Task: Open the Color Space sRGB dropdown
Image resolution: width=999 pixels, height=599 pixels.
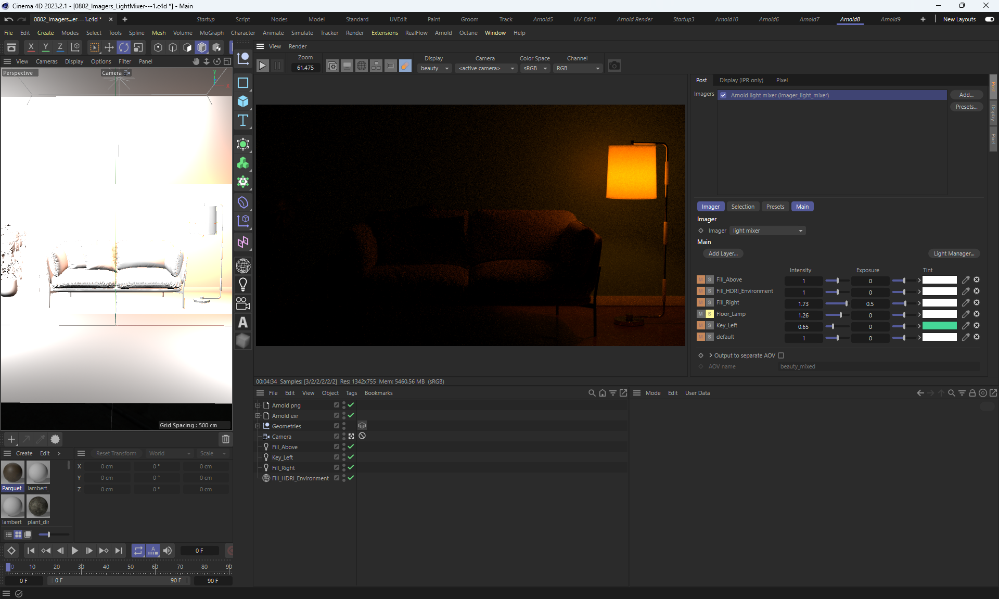Action: pos(535,68)
